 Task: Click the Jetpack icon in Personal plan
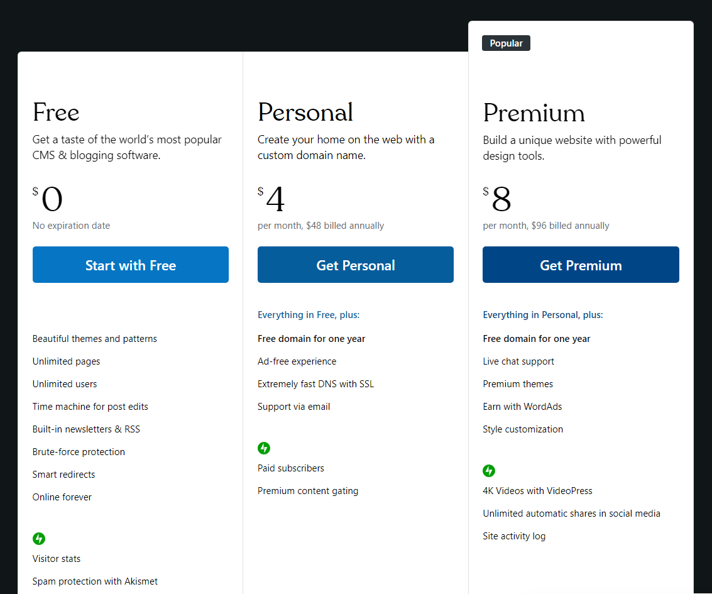pos(264,448)
